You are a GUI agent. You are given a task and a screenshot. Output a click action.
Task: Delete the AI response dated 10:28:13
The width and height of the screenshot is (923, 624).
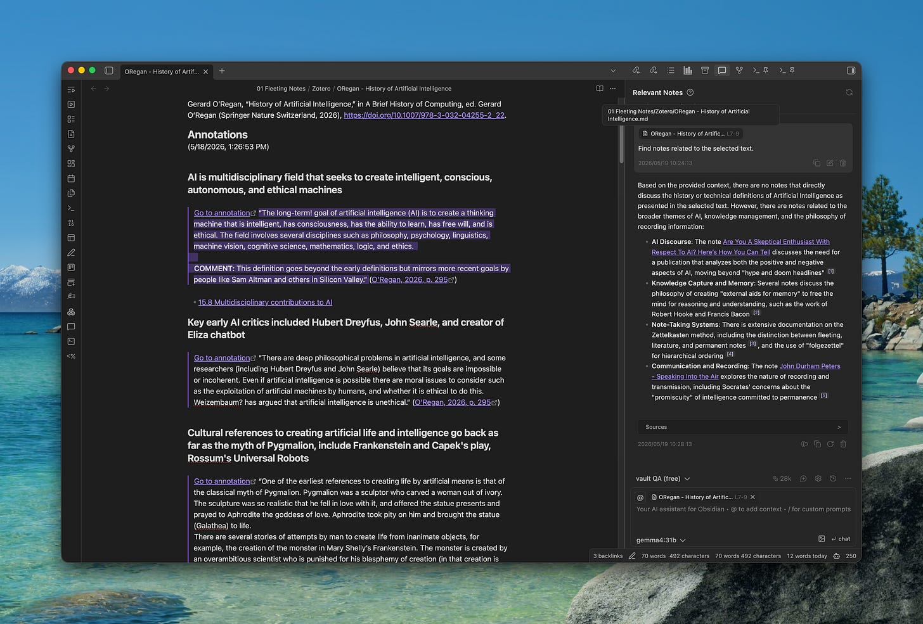843,444
